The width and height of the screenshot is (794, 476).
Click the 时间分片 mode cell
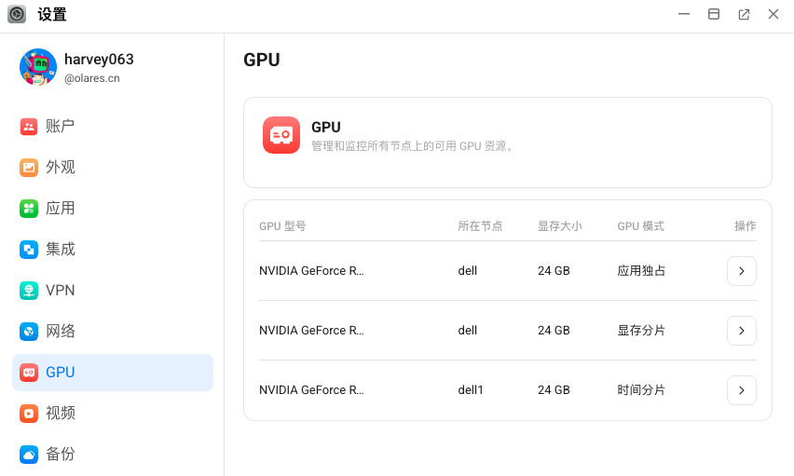click(641, 390)
